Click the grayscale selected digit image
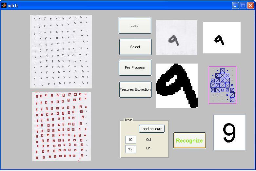 click(177, 38)
